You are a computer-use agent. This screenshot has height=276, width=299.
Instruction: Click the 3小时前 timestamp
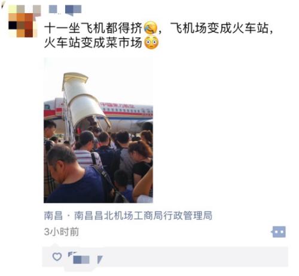(x=62, y=232)
